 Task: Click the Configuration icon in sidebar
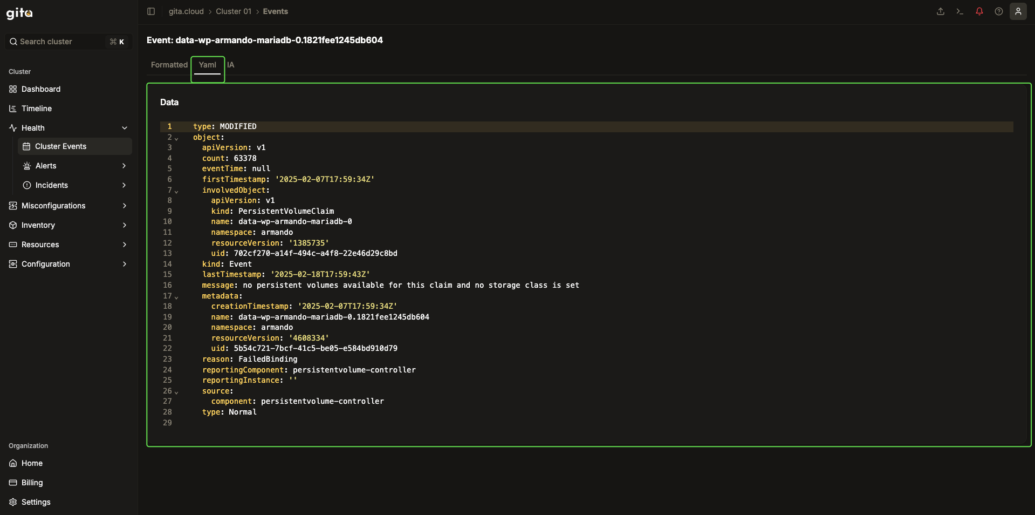tap(13, 264)
